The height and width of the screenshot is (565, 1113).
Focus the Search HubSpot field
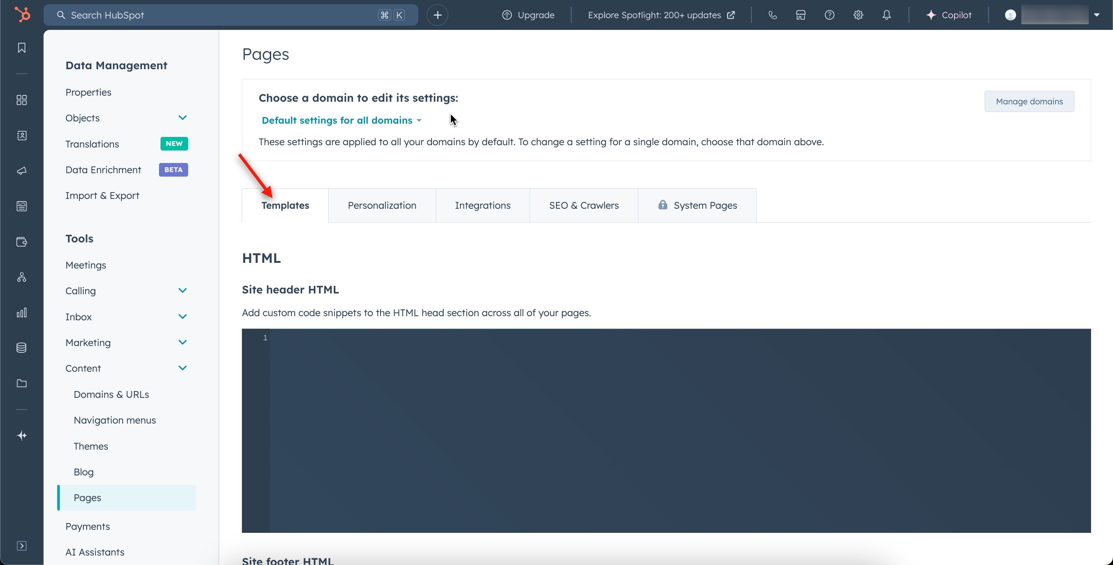tap(231, 15)
